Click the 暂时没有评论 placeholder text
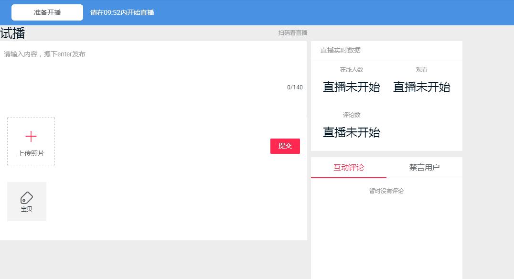 (x=386, y=191)
